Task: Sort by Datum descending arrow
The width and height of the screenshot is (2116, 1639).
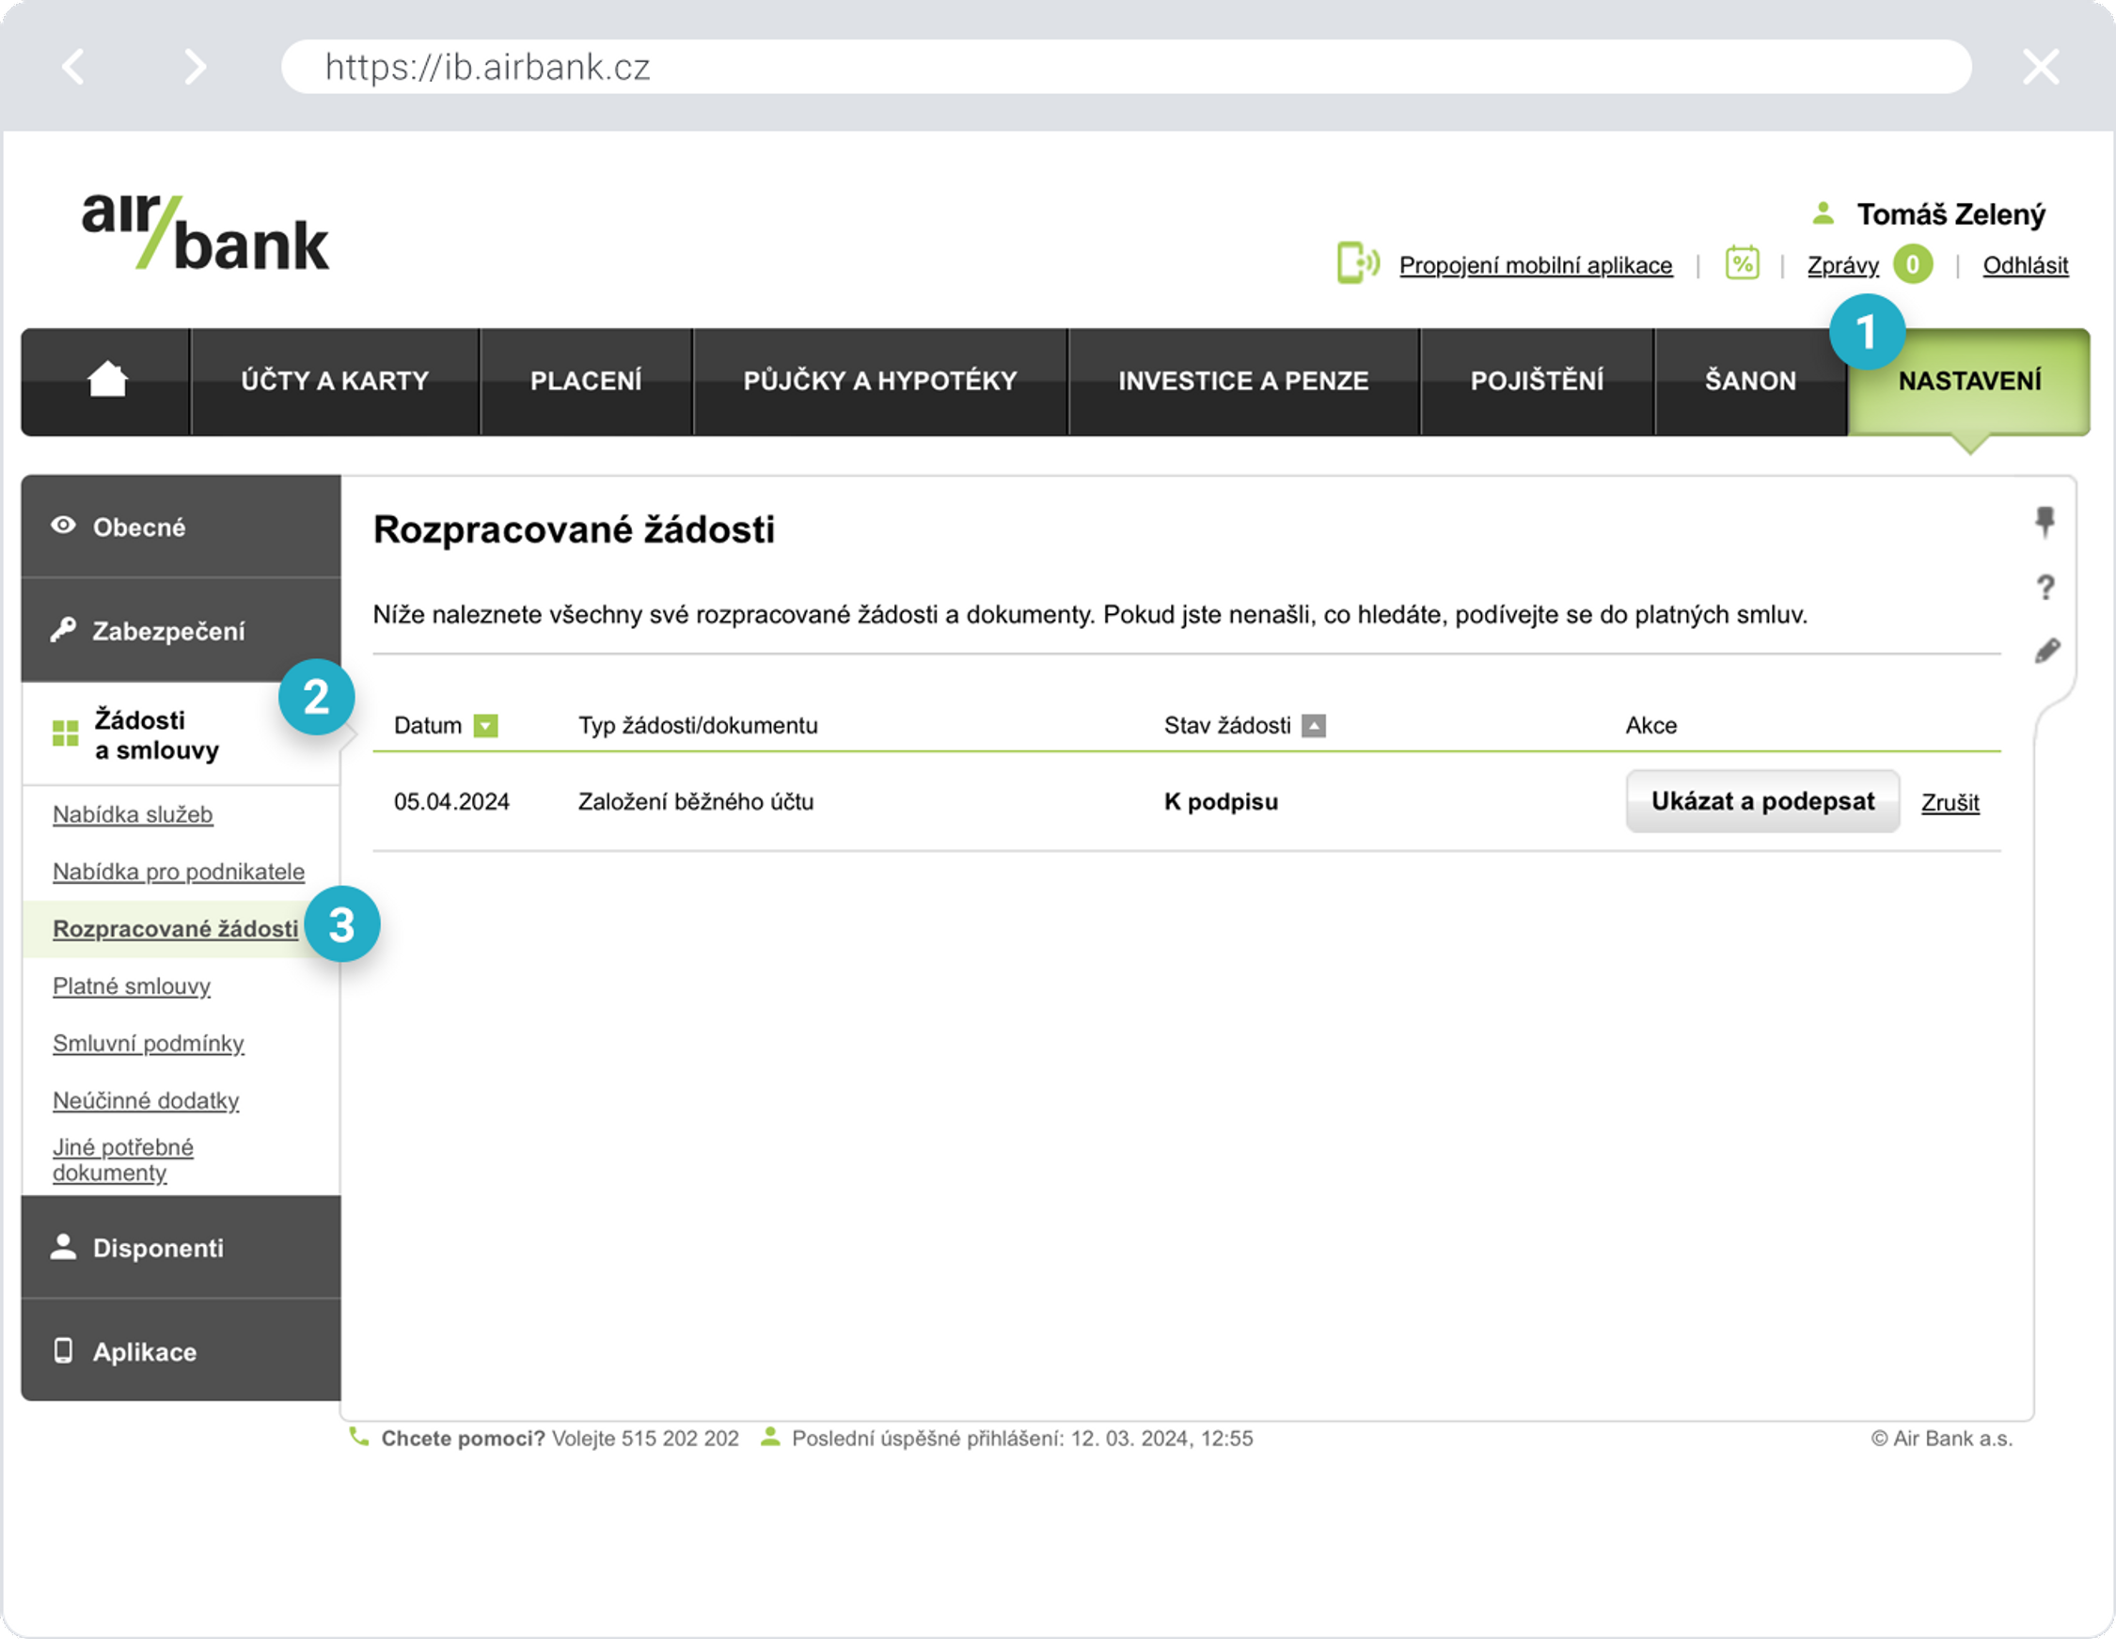Action: point(485,726)
